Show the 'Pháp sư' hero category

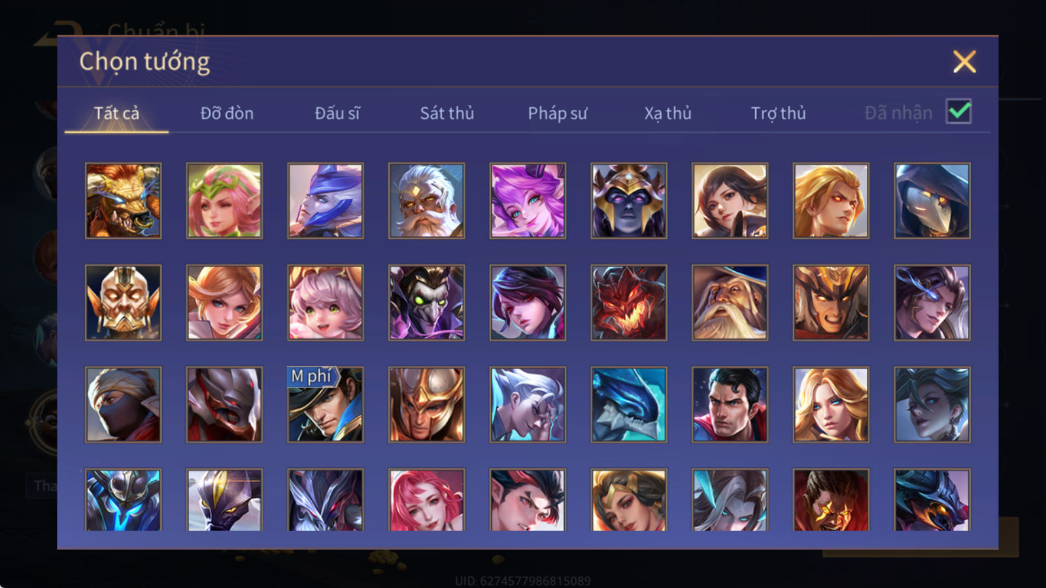pyautogui.click(x=558, y=113)
